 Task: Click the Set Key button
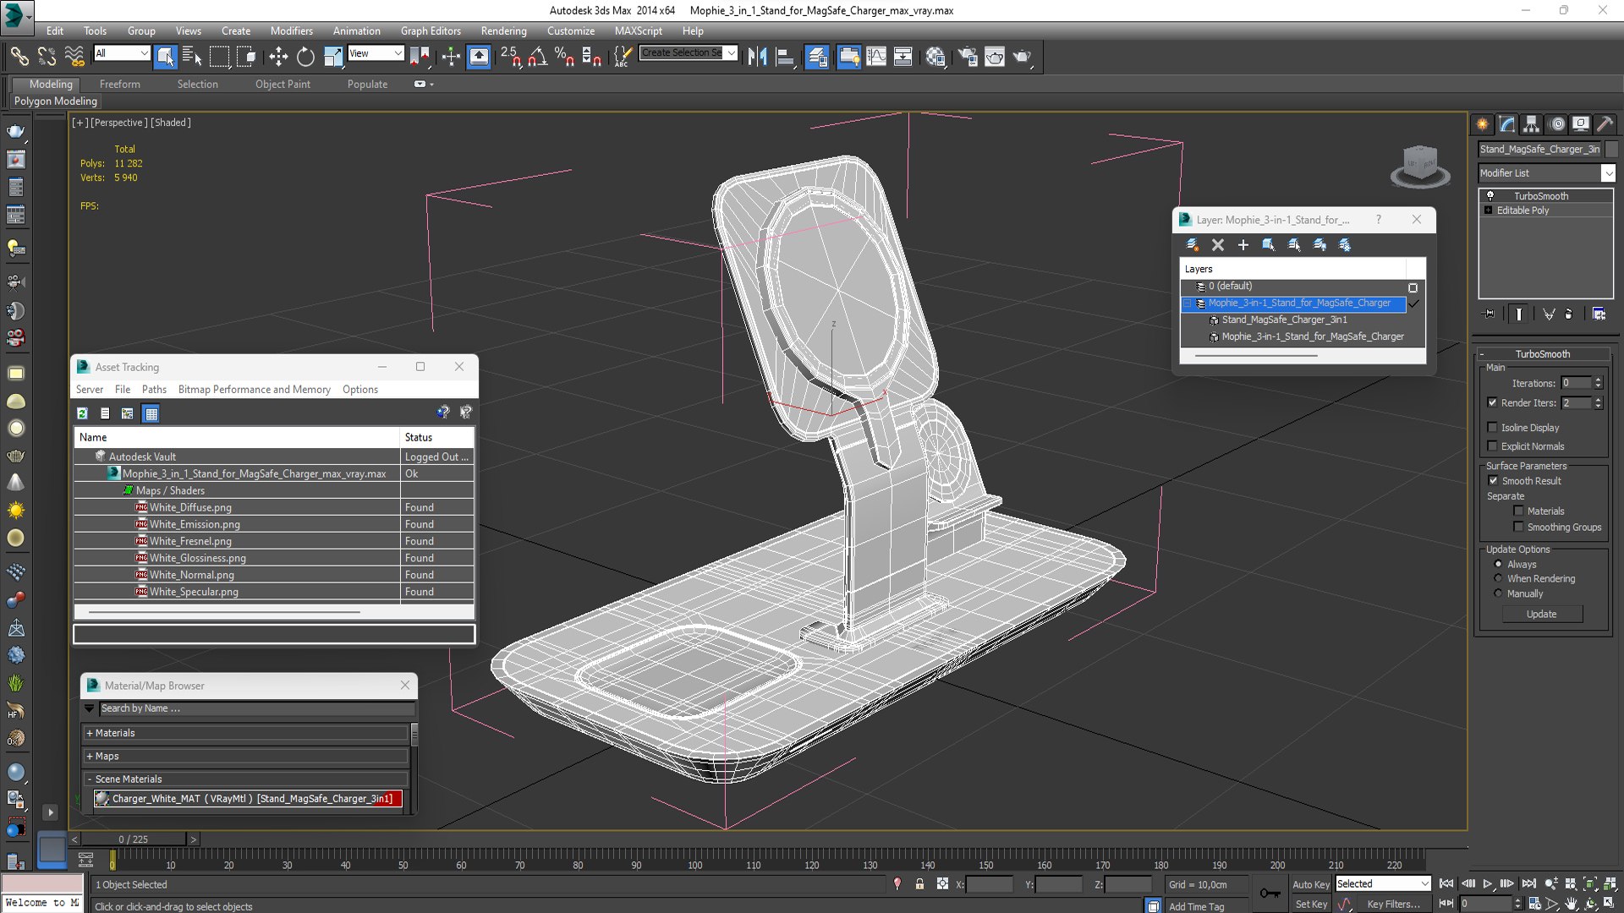[x=1311, y=904]
